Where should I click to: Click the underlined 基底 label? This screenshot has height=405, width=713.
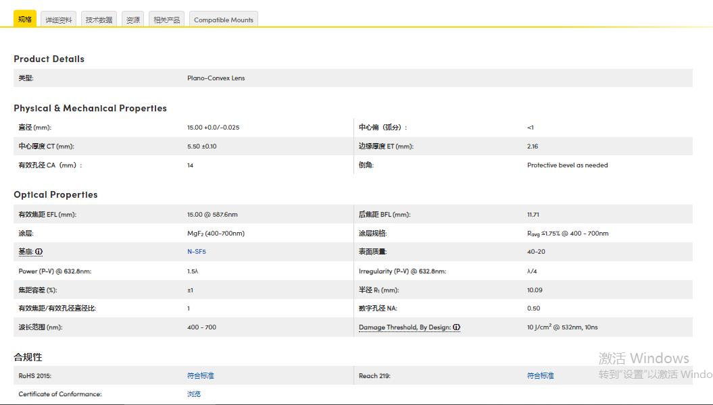tap(26, 252)
